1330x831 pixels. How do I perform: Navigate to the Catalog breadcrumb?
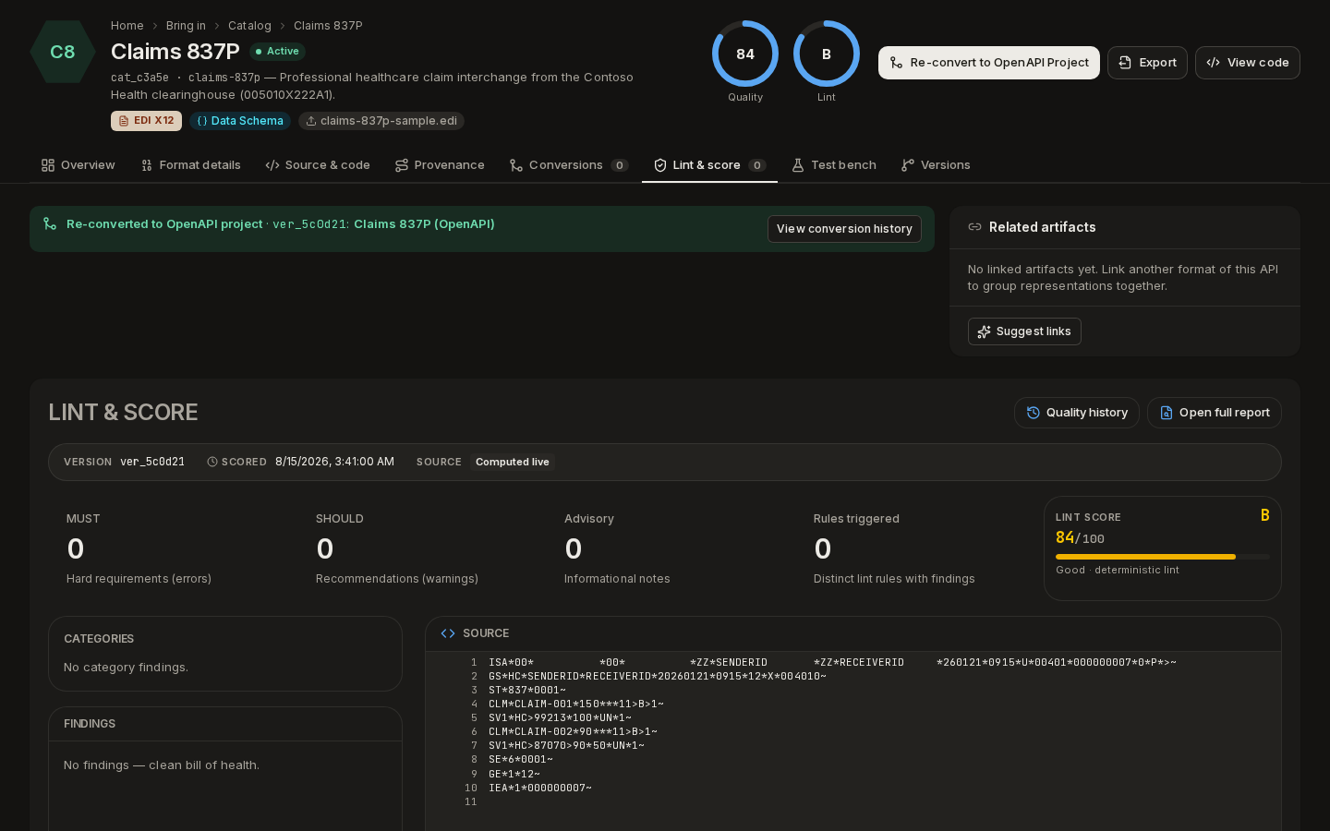coord(249,26)
